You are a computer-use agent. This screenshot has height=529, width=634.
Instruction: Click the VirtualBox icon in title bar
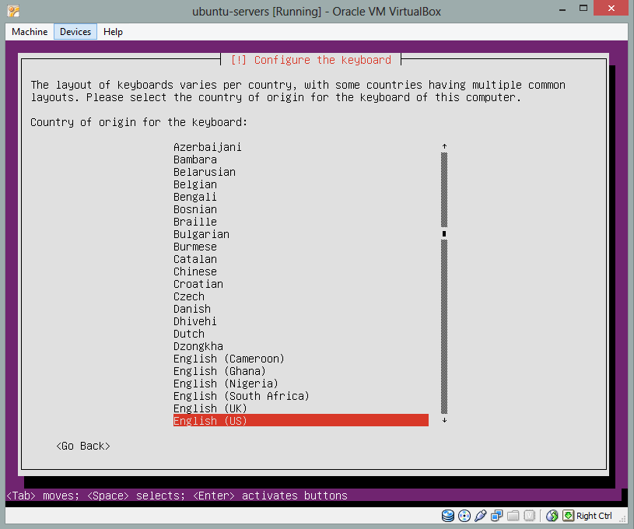click(13, 11)
